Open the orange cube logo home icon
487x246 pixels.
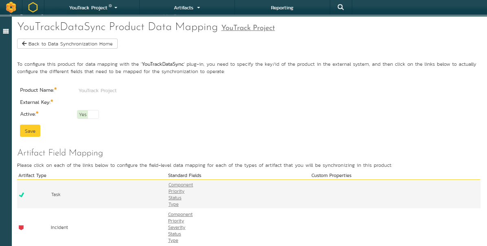coord(11,7)
